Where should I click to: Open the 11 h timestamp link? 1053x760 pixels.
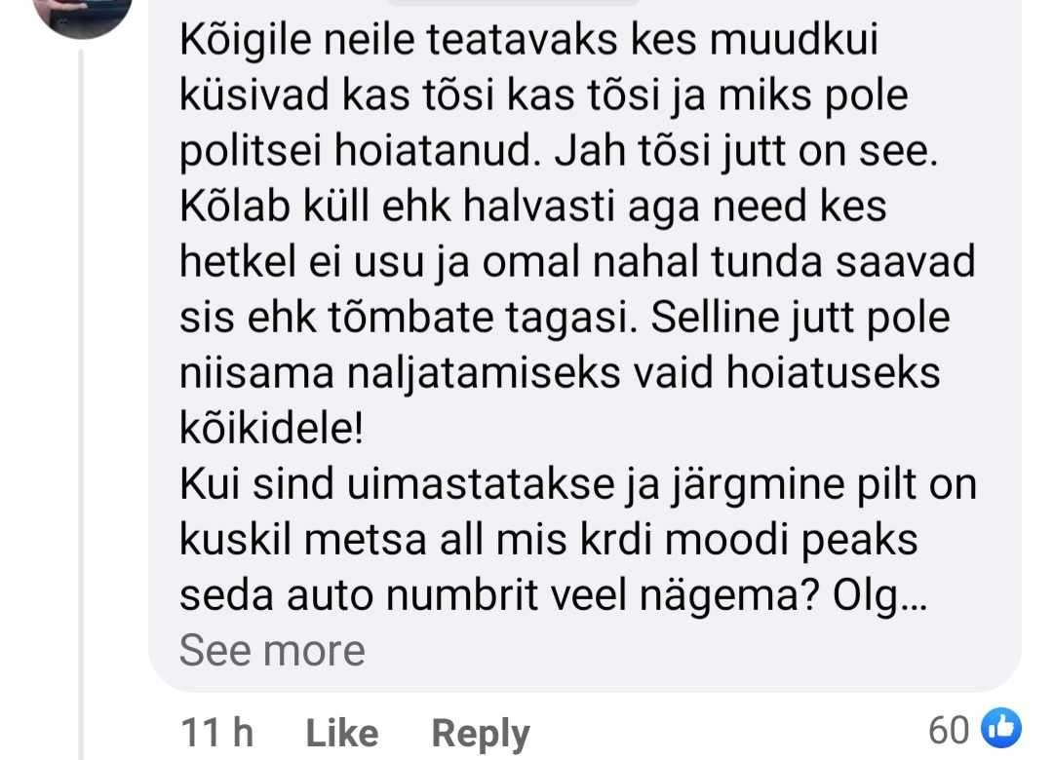click(216, 732)
